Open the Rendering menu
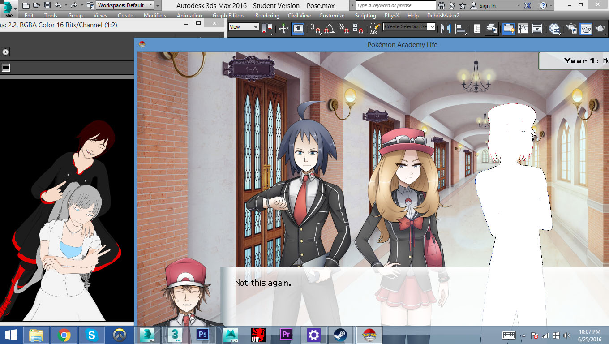Image resolution: width=609 pixels, height=344 pixels. 267,16
